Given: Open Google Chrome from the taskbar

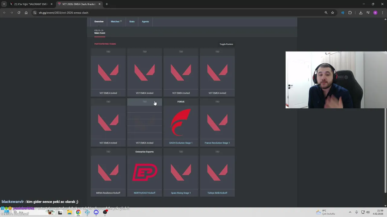Looking at the screenshot, I should point(78,212).
